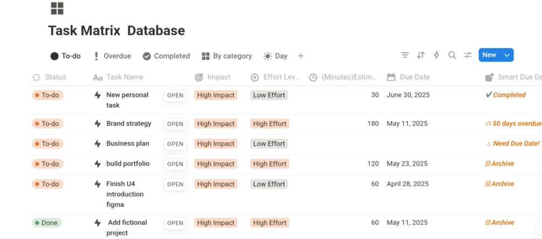Open the Done status of Add fictional project
Image resolution: width=542 pixels, height=239 pixels.
[x=46, y=223]
